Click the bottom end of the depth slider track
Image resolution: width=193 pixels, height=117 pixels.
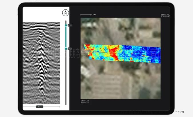pos(66,104)
